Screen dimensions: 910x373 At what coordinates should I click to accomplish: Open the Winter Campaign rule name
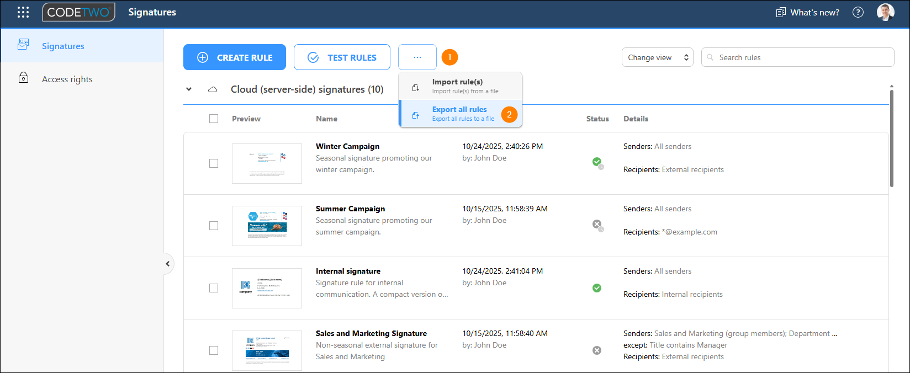pos(347,146)
